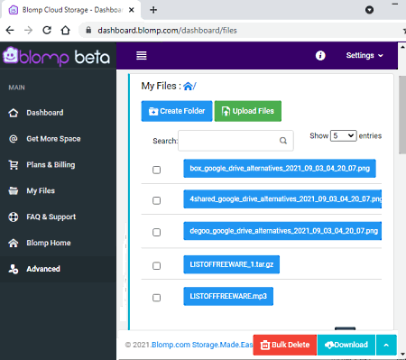406x360 pixels.
Task: Check the LISTOFFREEWARE_1.tar.gz checkbox
Action: pos(156,266)
